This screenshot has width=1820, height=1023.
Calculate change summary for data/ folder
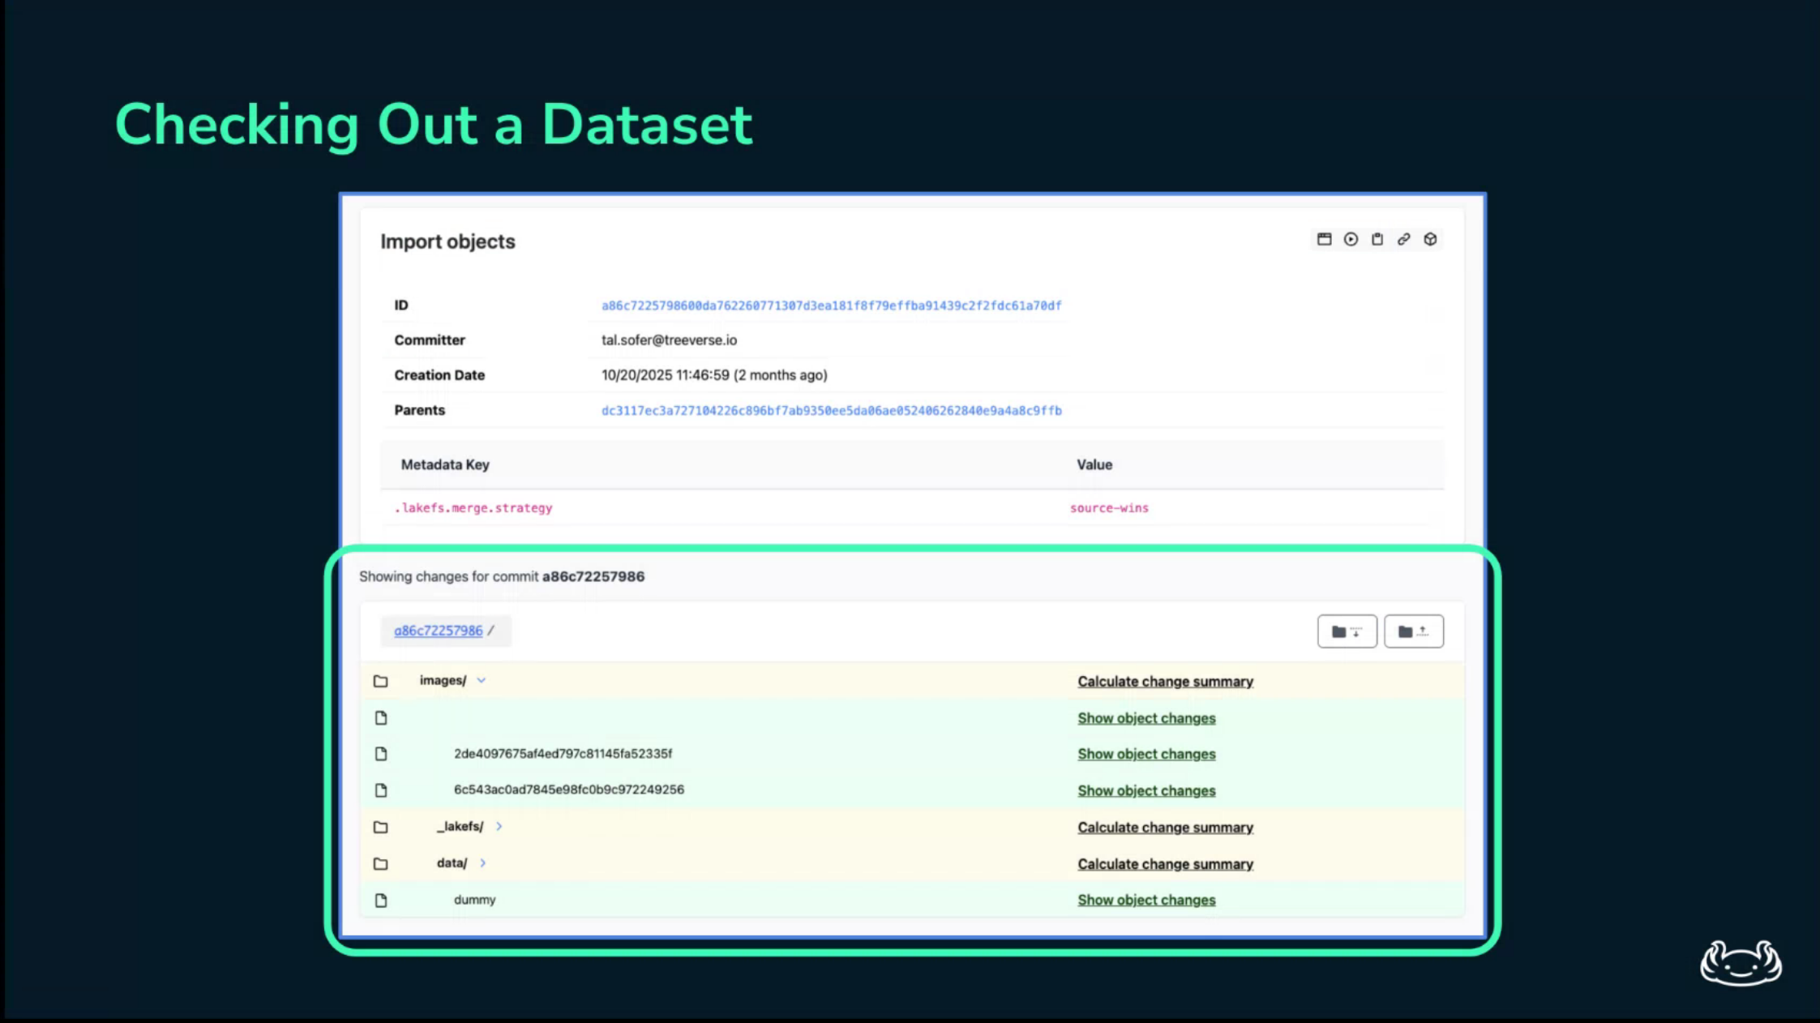coord(1165,863)
